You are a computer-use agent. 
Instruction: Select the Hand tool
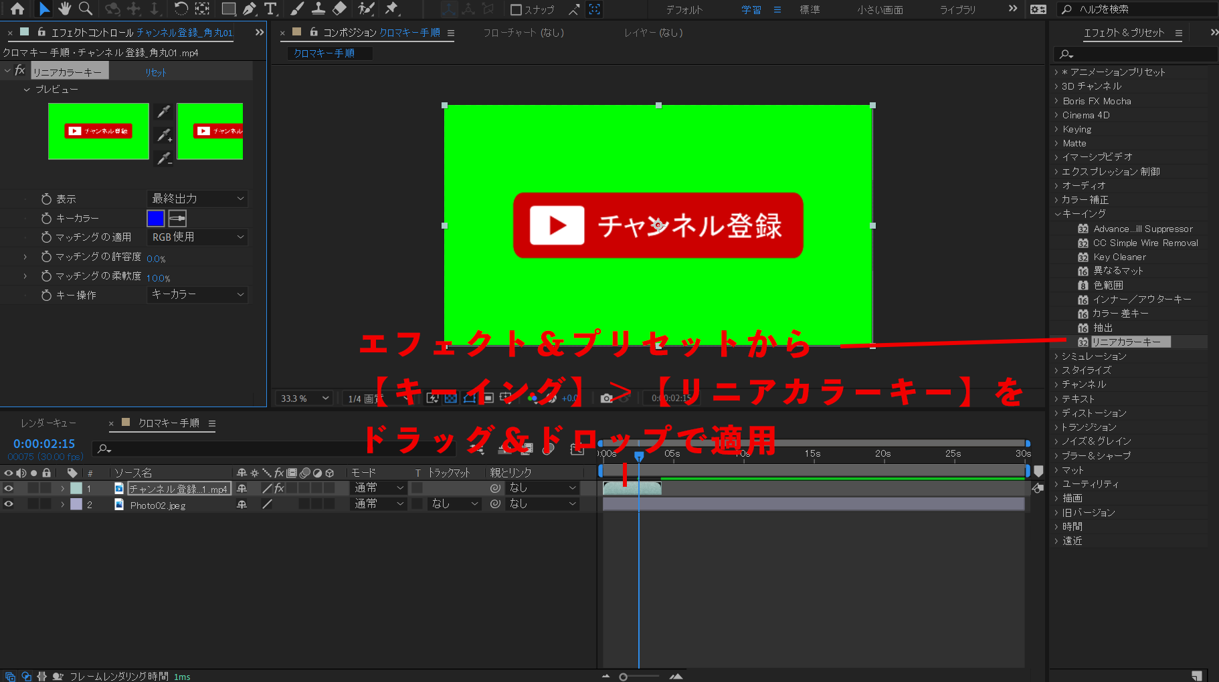pyautogui.click(x=64, y=9)
